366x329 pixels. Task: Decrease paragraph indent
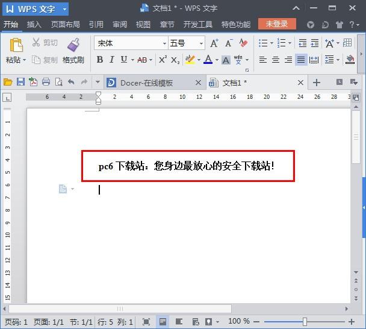(303, 43)
